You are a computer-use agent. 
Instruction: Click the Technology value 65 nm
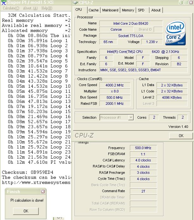(108, 42)
